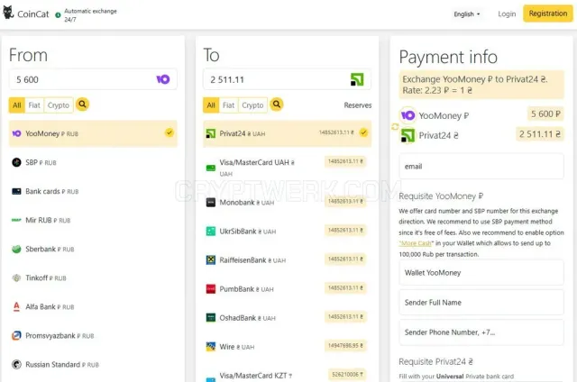Toggle the YooMoney RUB selected checkmark
Viewport: 577px width, 382px height.
[x=169, y=132]
